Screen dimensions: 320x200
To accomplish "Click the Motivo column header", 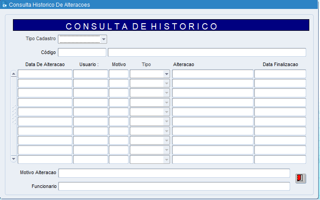I will [119, 64].
